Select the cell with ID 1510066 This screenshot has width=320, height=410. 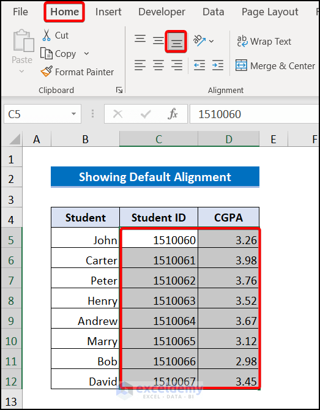pyautogui.click(x=158, y=359)
